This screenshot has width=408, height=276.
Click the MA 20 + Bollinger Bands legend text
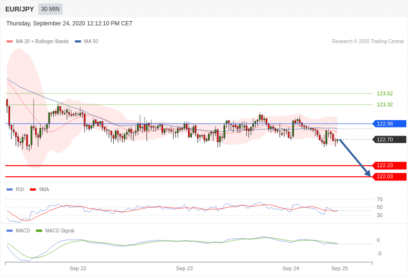coord(42,42)
